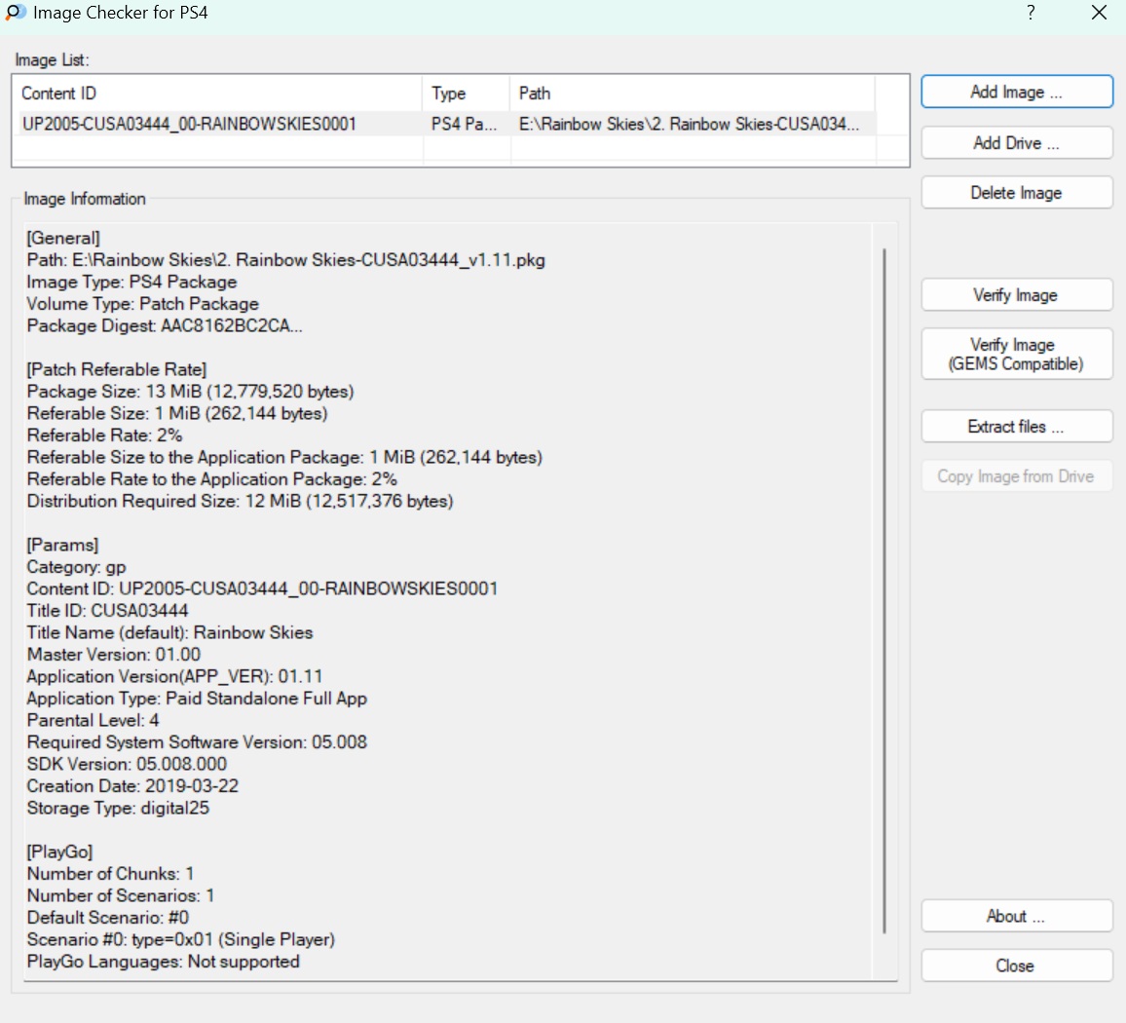
Task: Click the 'PS4 Pa...' type cell
Action: coord(464,124)
